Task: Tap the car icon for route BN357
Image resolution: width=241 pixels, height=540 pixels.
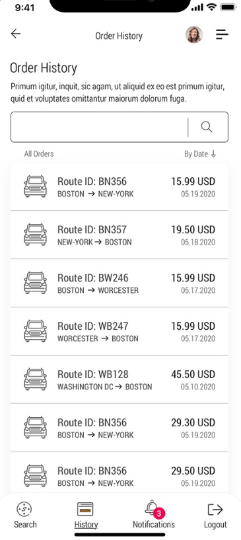Action: [x=36, y=234]
